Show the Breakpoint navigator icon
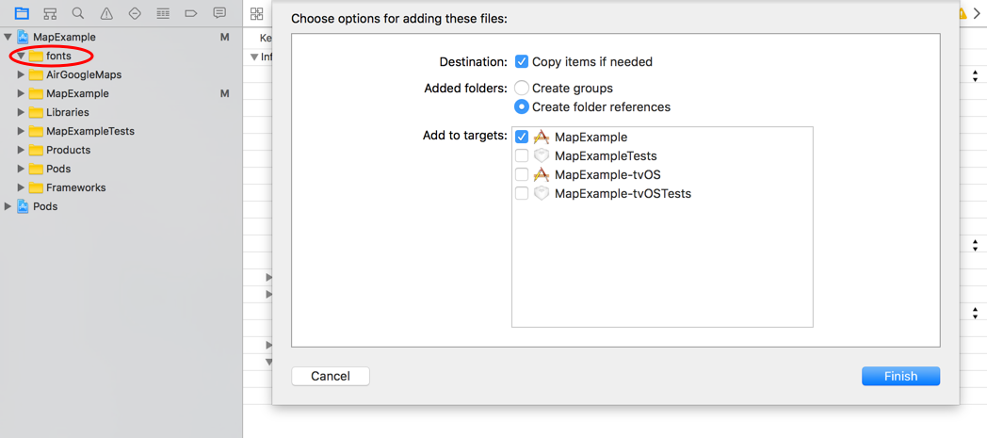987x438 pixels. click(191, 13)
